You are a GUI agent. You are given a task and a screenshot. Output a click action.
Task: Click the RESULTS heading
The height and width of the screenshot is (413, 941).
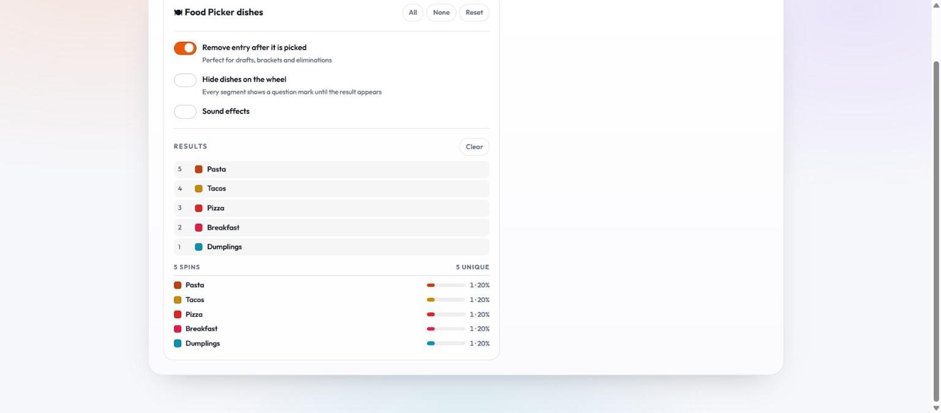click(x=191, y=146)
